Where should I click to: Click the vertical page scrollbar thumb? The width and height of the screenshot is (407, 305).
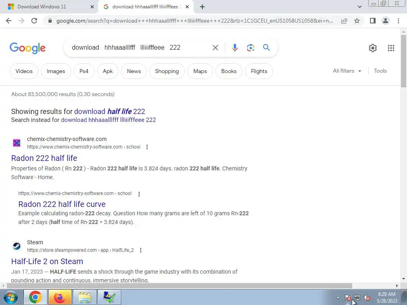click(x=403, y=61)
